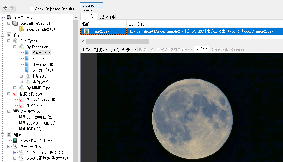Click the Indexsample2 folder icon
The height and width of the screenshot is (162, 283).
coord(22,29)
